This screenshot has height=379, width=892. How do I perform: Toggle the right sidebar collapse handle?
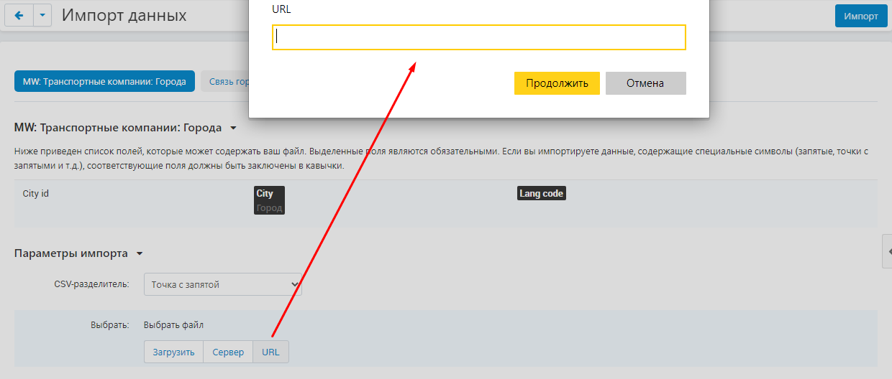(888, 251)
